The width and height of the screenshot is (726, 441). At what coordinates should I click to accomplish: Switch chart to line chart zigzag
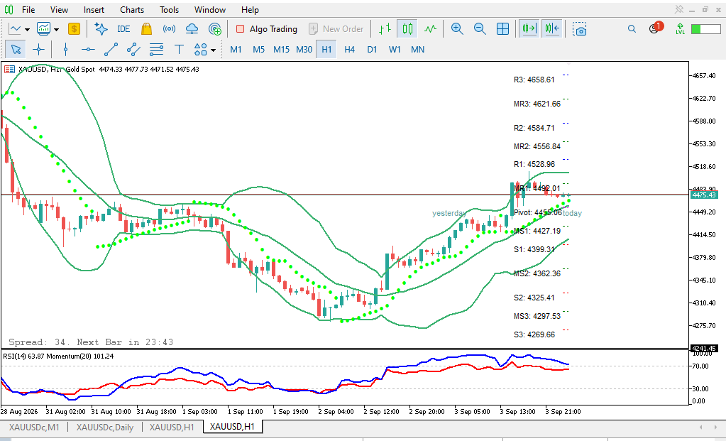(x=430, y=28)
